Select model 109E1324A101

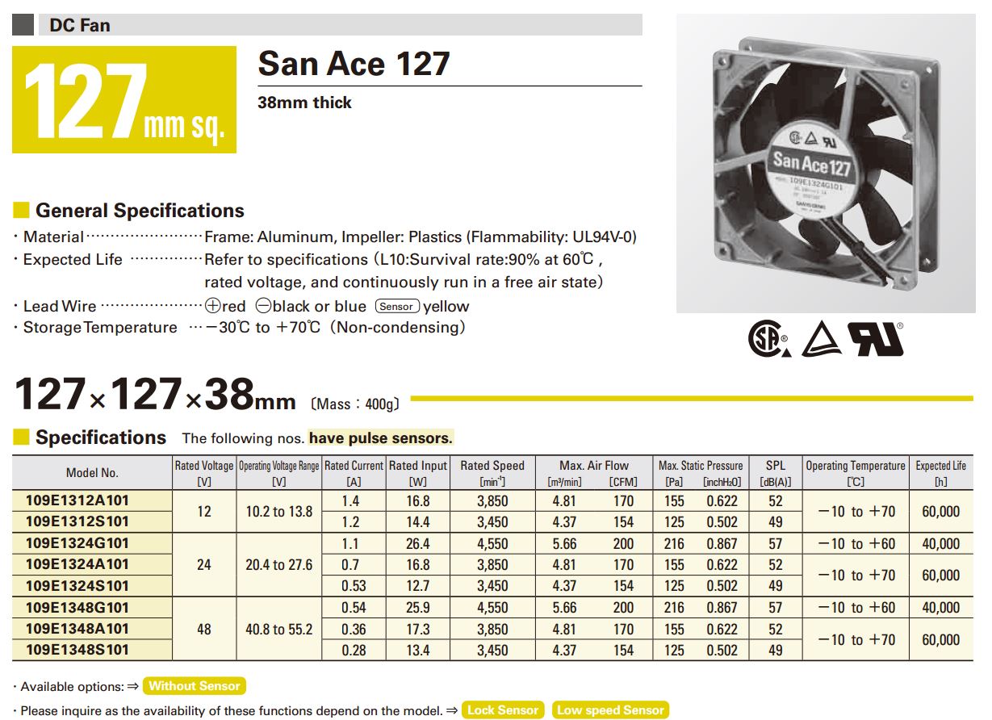77,564
